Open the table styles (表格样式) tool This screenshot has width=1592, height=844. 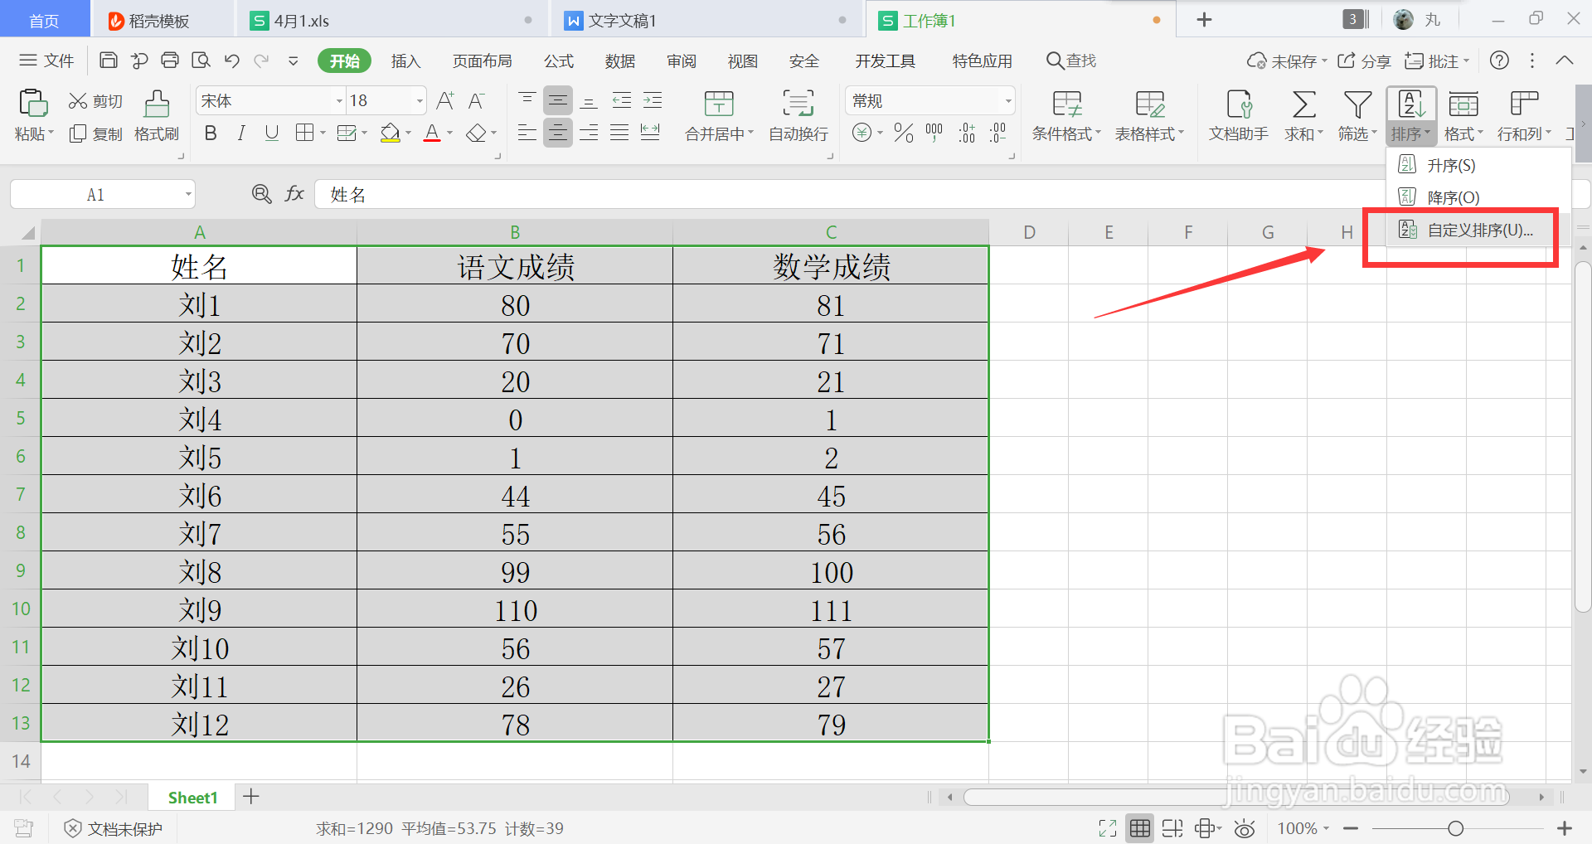[1148, 116]
